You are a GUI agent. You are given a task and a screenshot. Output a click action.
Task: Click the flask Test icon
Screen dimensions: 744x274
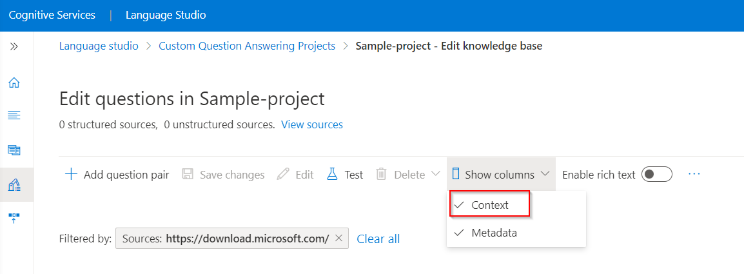(x=332, y=174)
